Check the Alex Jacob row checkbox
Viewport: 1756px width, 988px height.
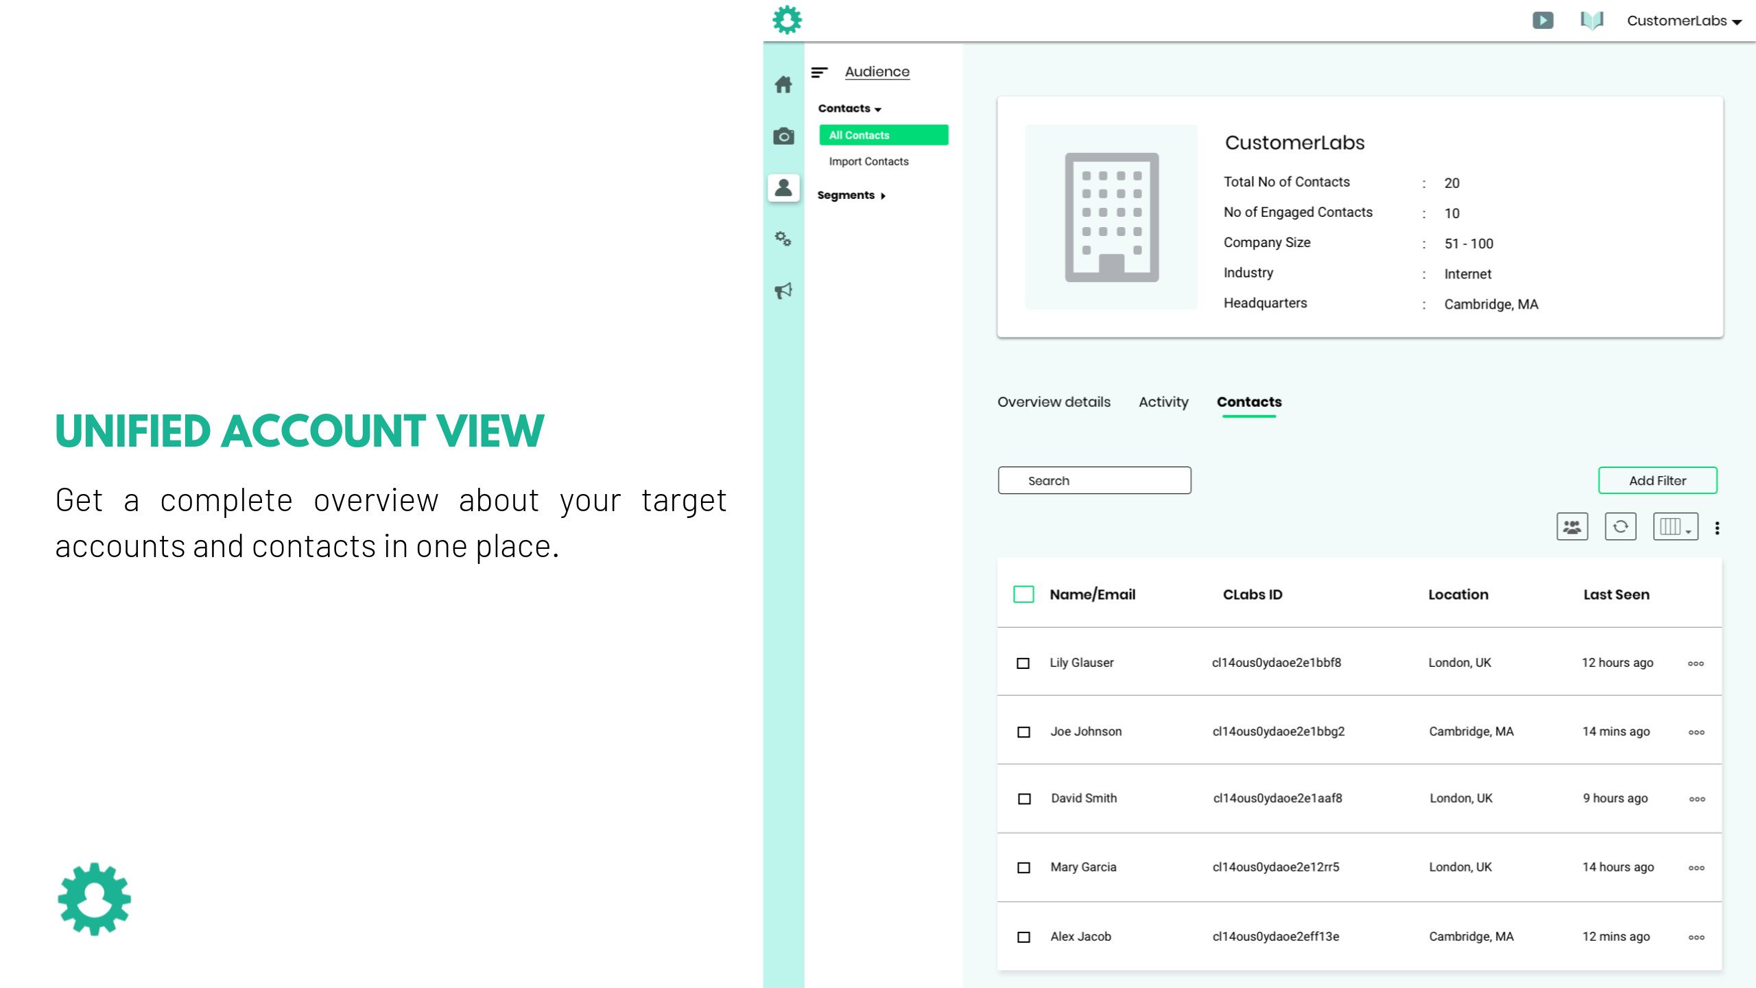[x=1023, y=937]
